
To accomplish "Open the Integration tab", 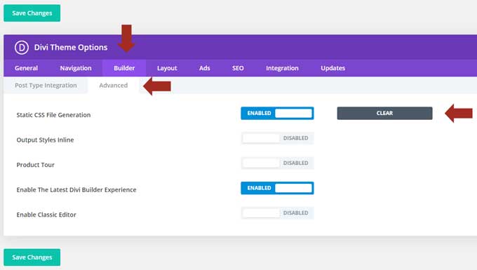I will point(282,68).
